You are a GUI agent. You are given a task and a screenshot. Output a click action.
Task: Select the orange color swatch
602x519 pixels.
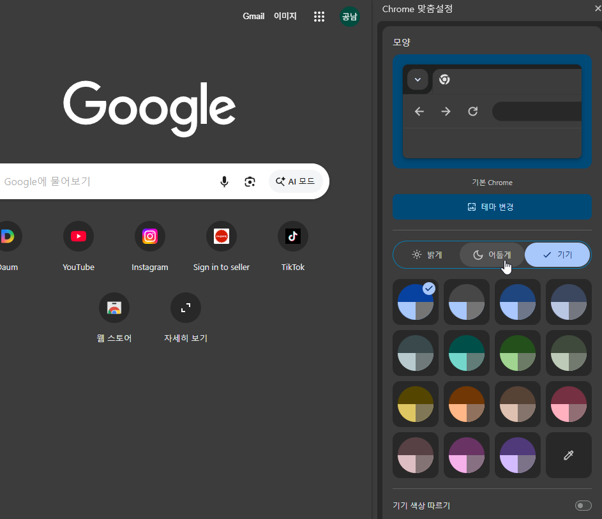point(467,404)
